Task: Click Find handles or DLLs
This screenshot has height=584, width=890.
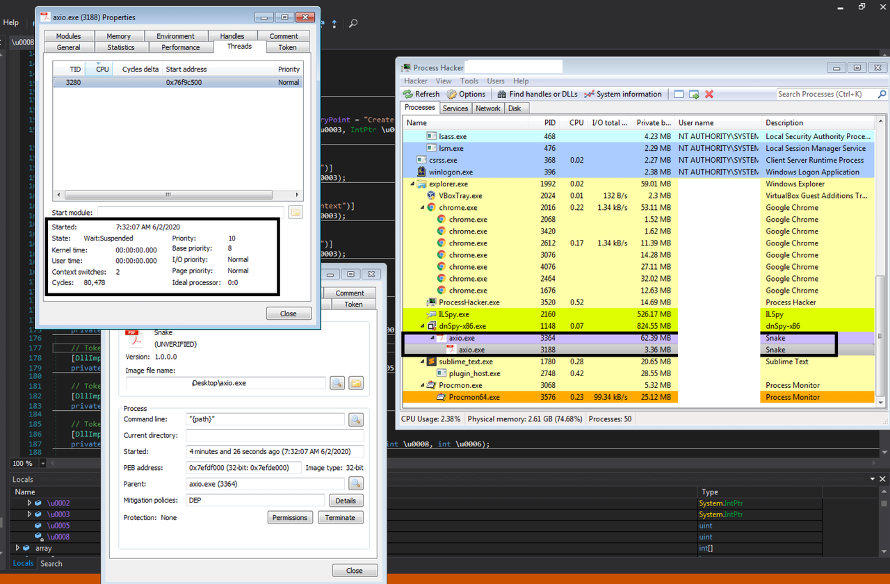Action: (x=537, y=94)
